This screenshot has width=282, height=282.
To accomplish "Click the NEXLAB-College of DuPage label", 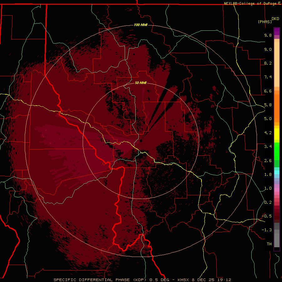I will (251, 3).
